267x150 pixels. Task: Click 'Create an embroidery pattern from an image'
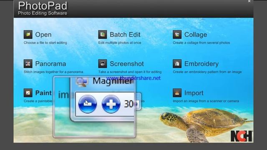(207, 72)
